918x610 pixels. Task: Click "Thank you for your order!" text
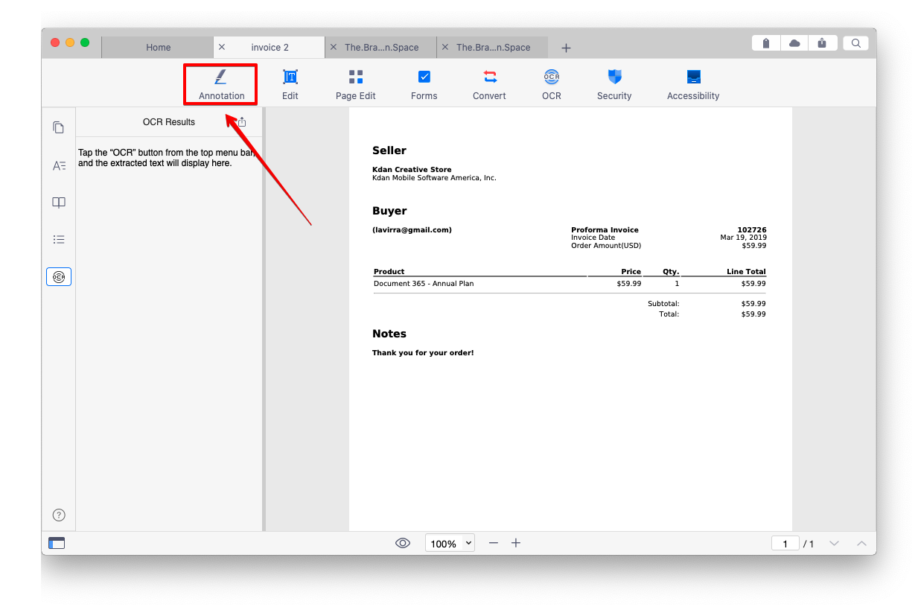coord(423,353)
